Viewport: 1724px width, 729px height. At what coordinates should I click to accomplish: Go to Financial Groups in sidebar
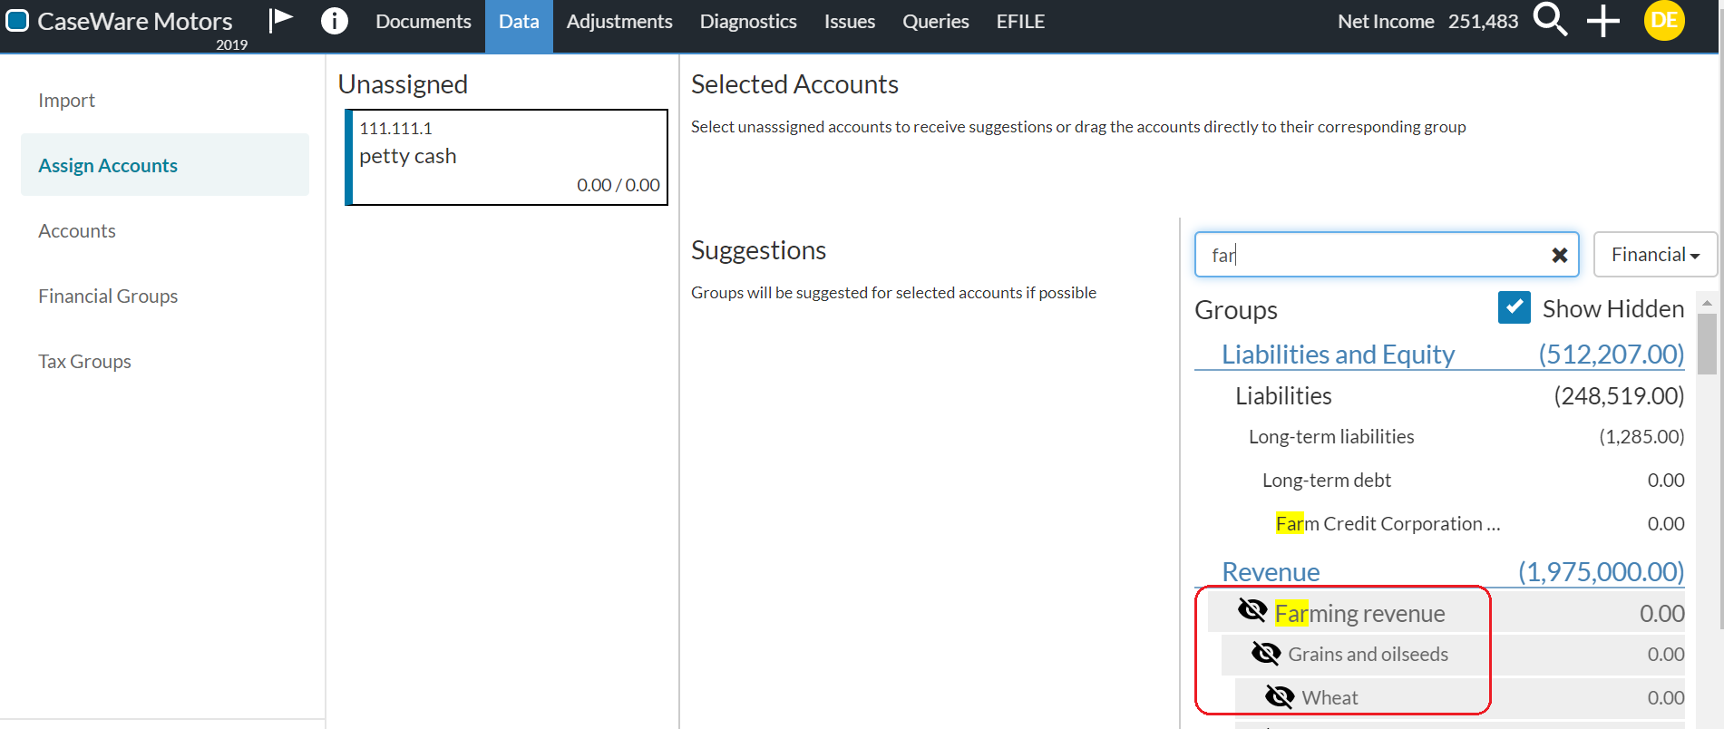click(x=108, y=296)
